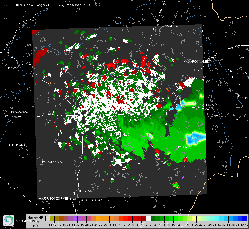Click the olive swatch between -64 and -42

pos(52,218)
